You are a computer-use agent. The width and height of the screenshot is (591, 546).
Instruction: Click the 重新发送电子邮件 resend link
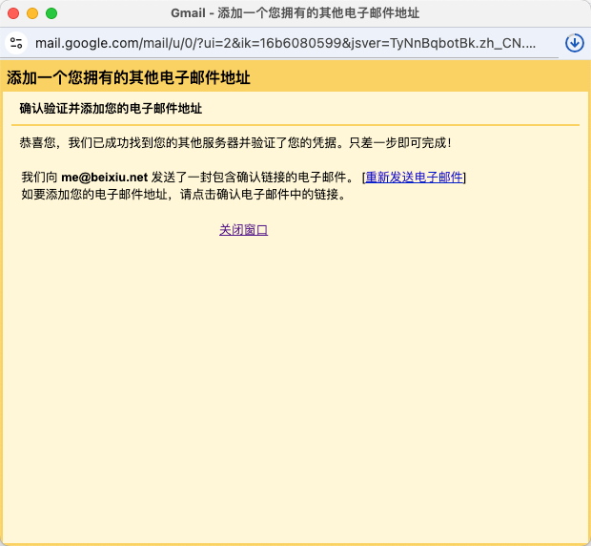pos(415,177)
